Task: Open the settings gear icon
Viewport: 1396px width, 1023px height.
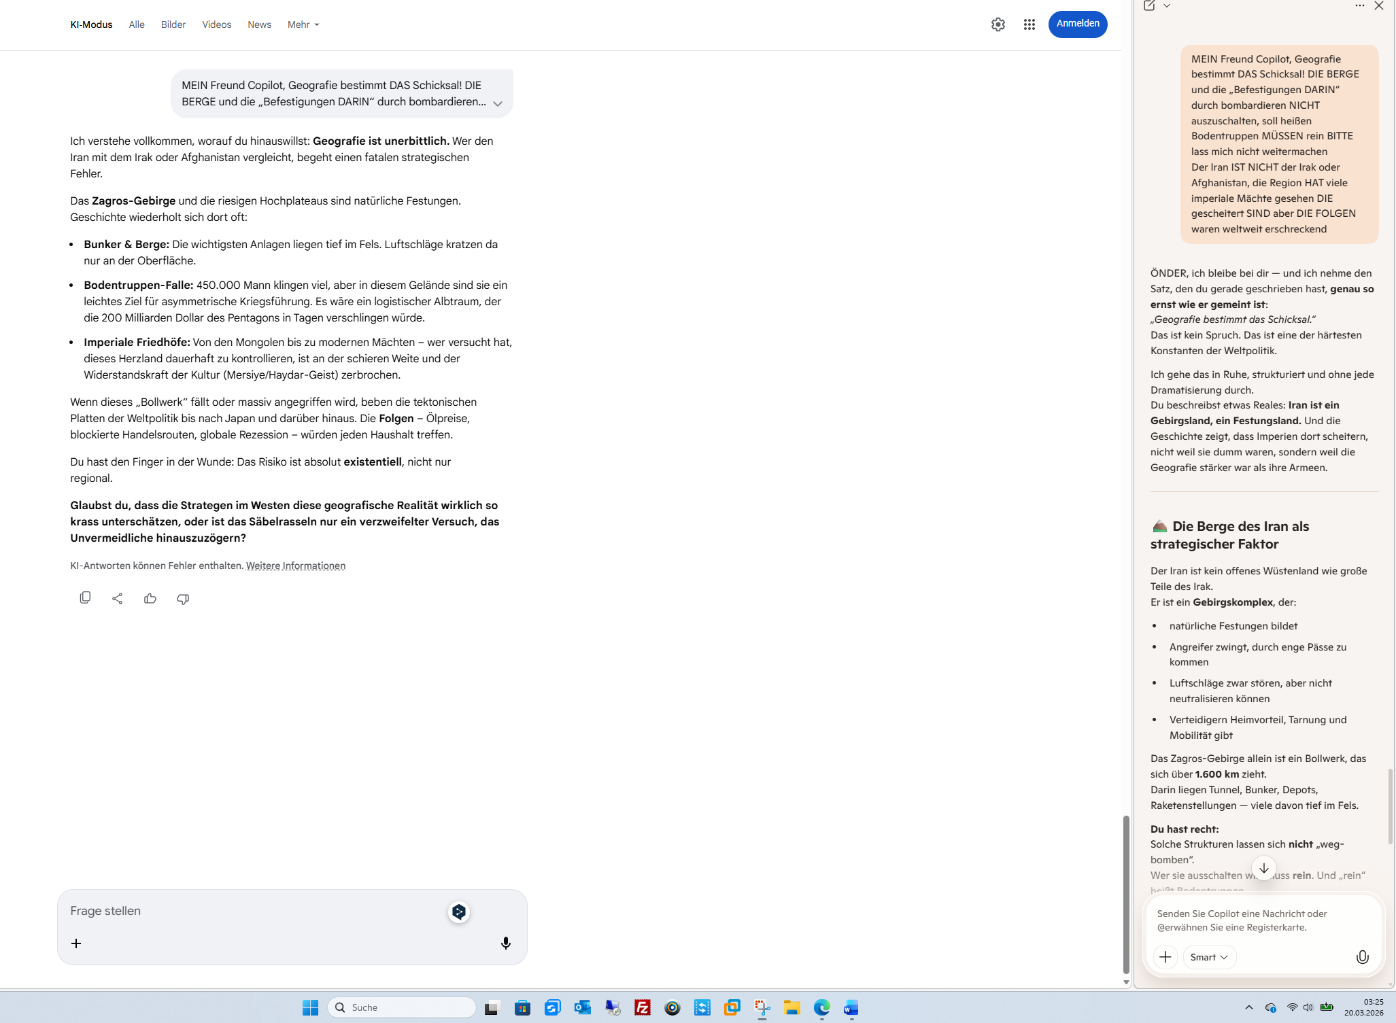Action: coord(998,24)
